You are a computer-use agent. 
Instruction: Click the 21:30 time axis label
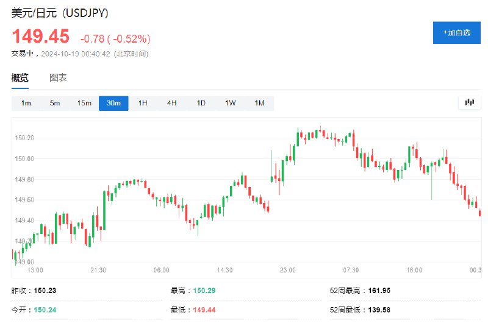tap(98, 270)
